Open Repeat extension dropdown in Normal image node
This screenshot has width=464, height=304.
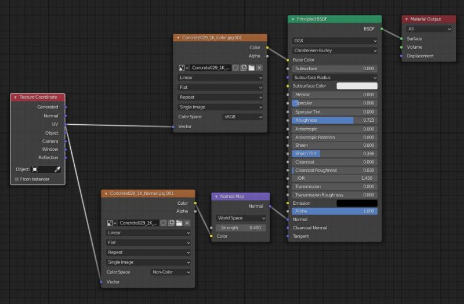[x=148, y=252]
